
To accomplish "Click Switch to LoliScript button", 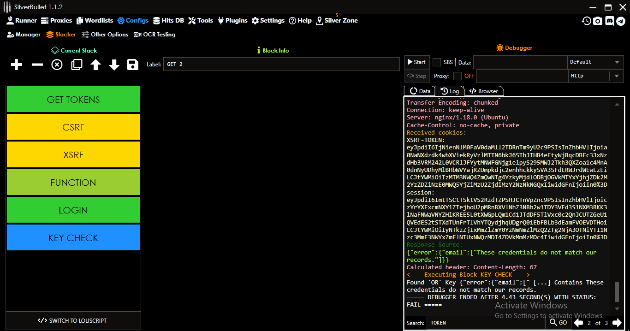I will 73,321.
